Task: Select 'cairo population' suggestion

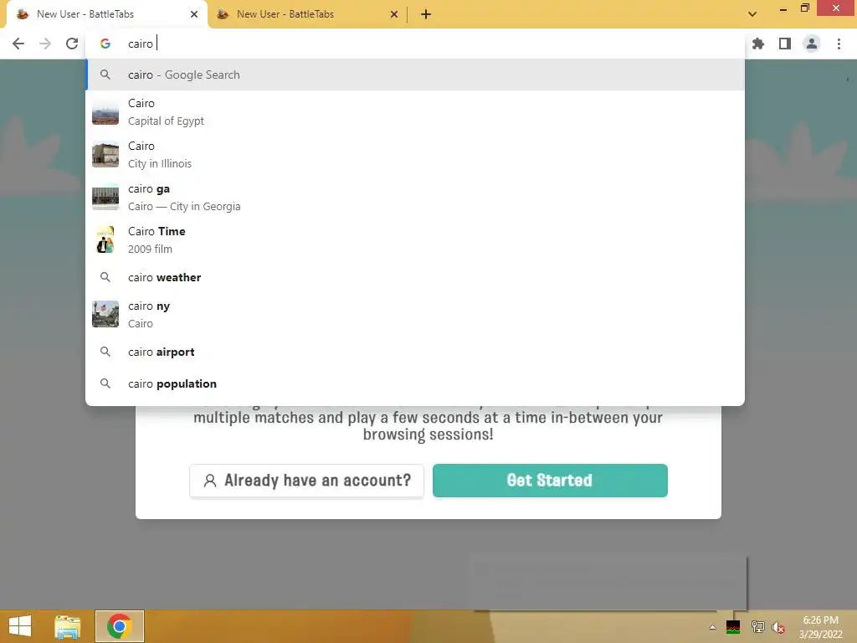Action: 415,383
